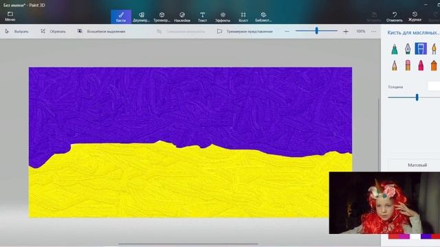Screen dimensions: 440x247
Task: Open the Текст tab
Action: [x=202, y=16]
